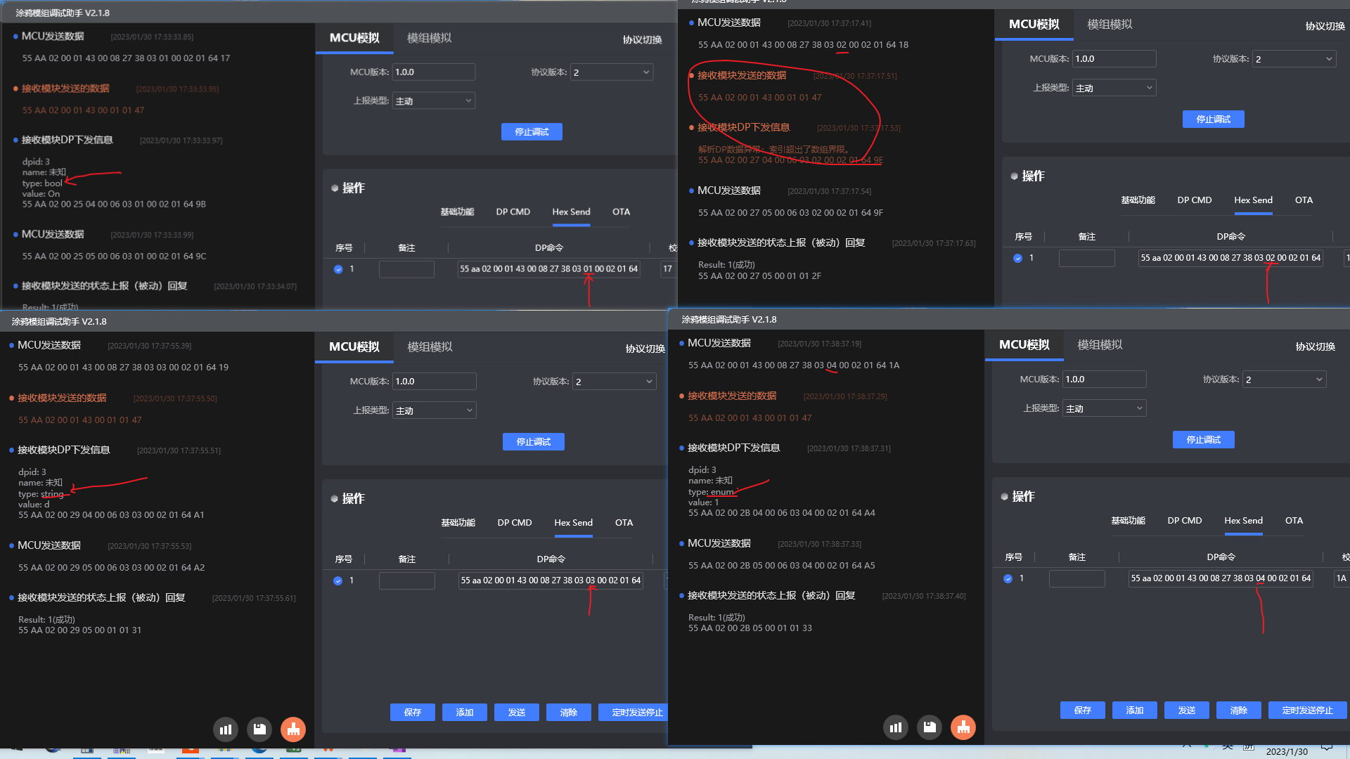This screenshot has height=759, width=1350.
Task: Clear log with orange broom icon, bottom-right window
Action: point(963,727)
